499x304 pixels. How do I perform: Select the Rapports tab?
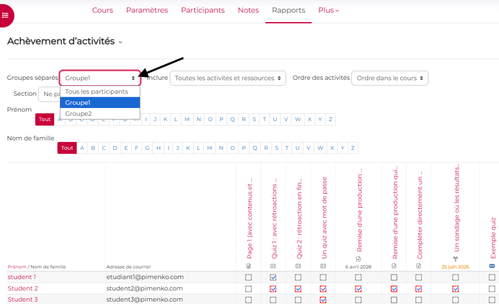point(288,10)
